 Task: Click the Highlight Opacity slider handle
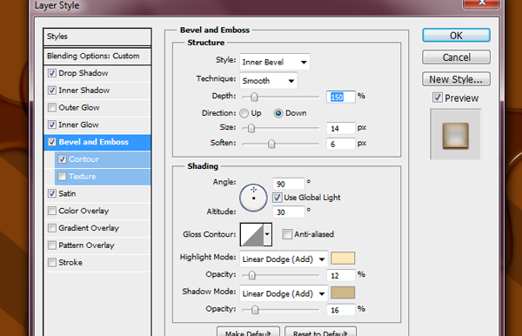click(252, 275)
